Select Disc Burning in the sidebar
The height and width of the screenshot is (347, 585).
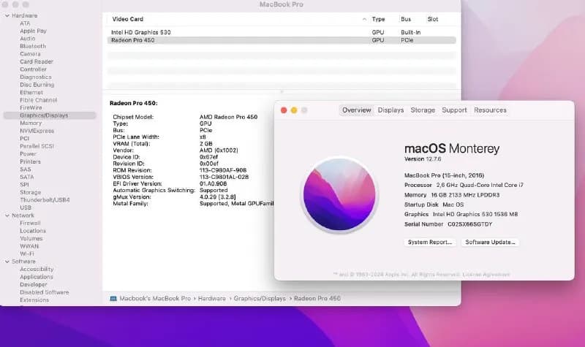click(37, 85)
